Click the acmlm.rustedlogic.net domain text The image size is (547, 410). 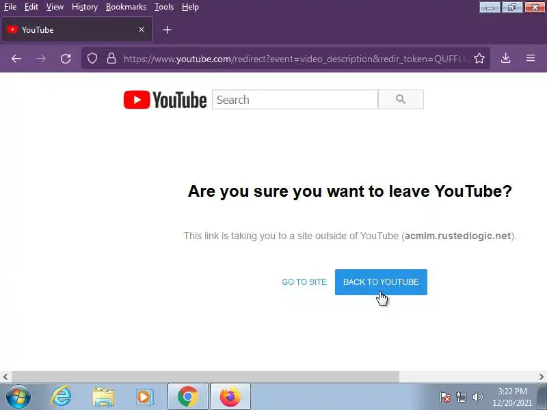click(x=457, y=236)
